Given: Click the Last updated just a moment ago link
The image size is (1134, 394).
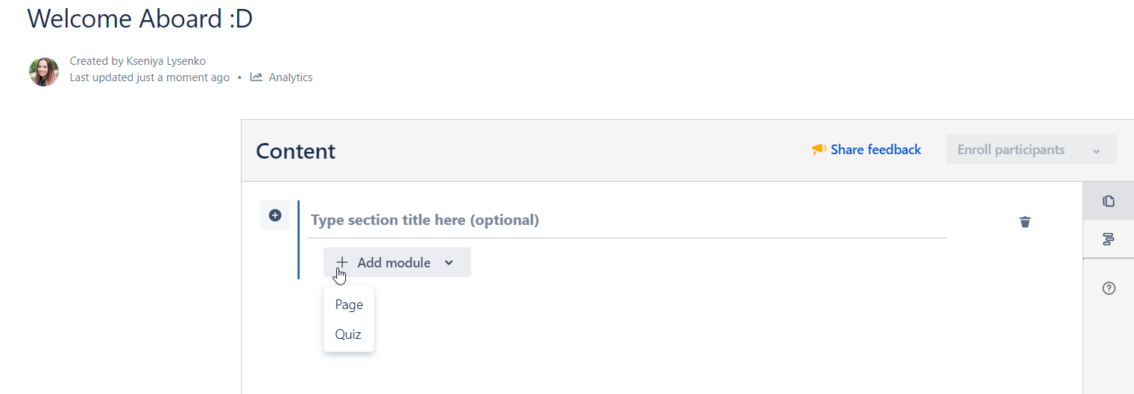Looking at the screenshot, I should (150, 77).
